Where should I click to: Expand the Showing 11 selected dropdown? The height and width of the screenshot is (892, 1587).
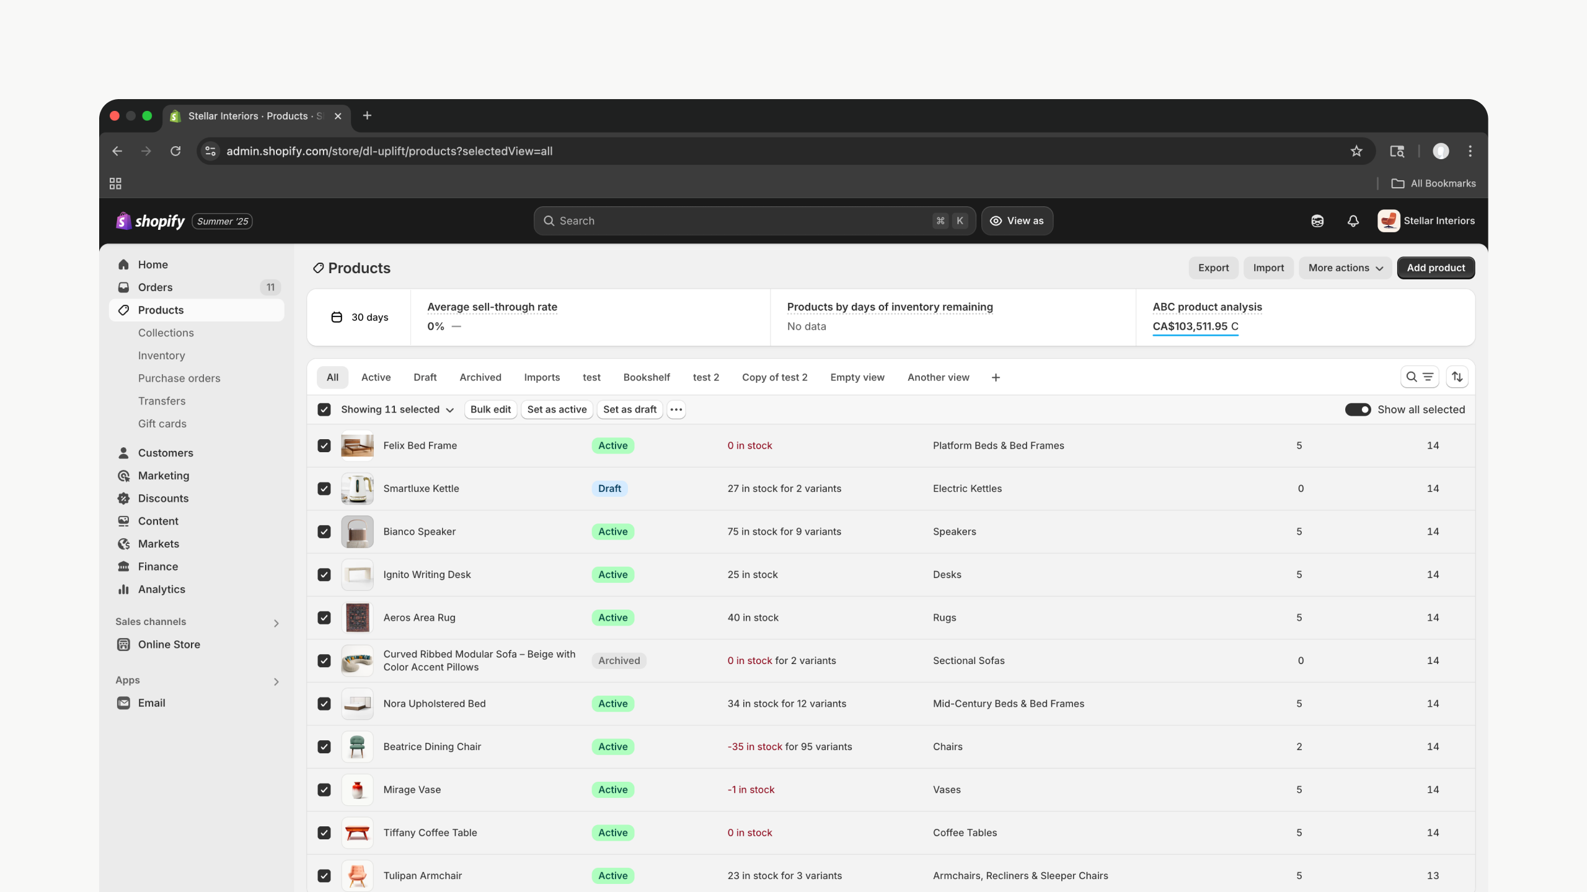(x=397, y=409)
